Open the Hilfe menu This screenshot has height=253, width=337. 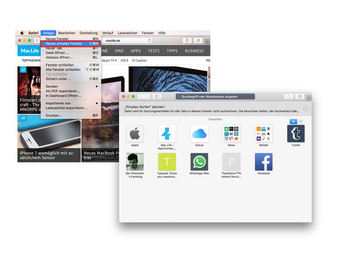click(162, 33)
